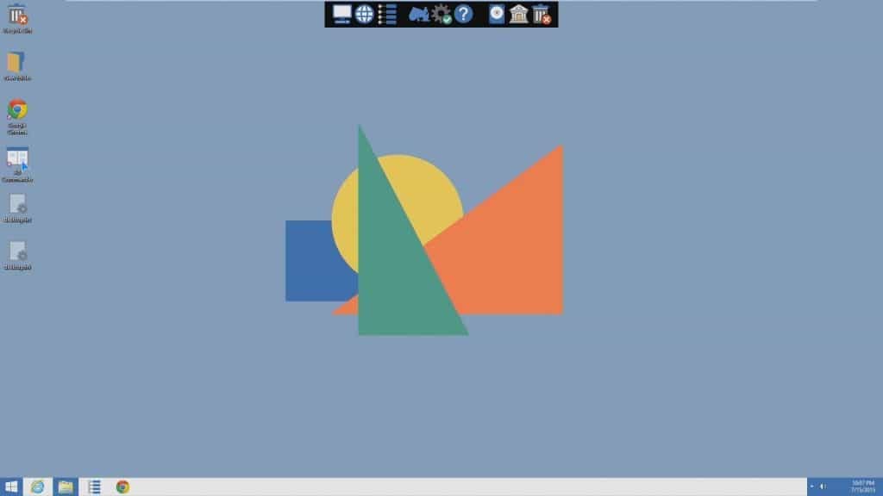Viewport: 883px width, 496px height.
Task: Open File Explorer from the taskbar
Action: point(65,487)
